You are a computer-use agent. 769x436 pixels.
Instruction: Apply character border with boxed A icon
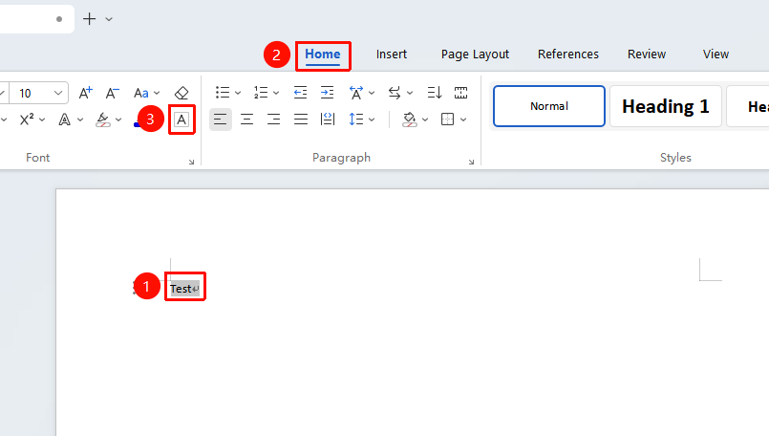click(x=182, y=120)
